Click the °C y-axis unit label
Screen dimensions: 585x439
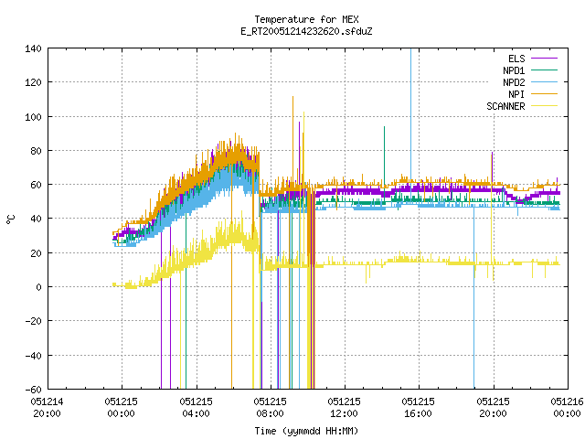coord(11,219)
